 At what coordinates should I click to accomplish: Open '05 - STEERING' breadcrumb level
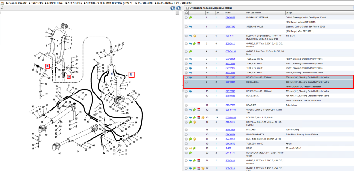[145, 3]
